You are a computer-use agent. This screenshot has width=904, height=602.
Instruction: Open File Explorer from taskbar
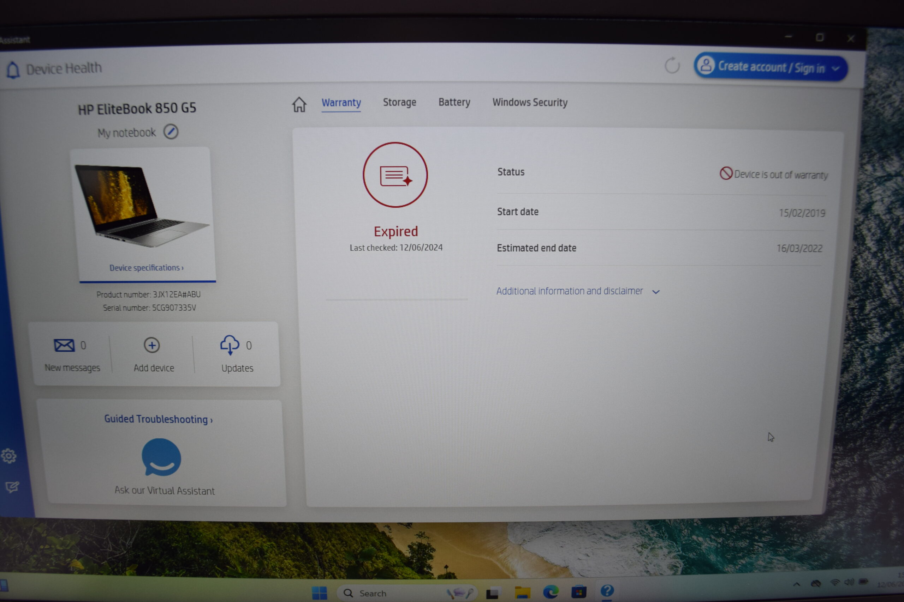pos(522,593)
